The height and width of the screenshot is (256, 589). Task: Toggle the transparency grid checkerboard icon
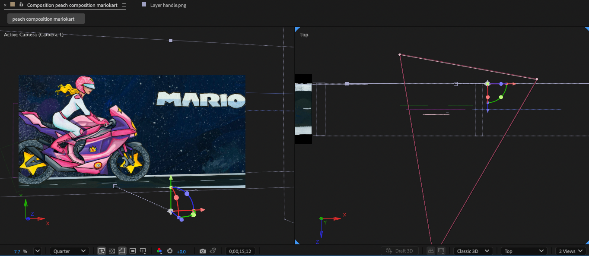click(x=112, y=251)
